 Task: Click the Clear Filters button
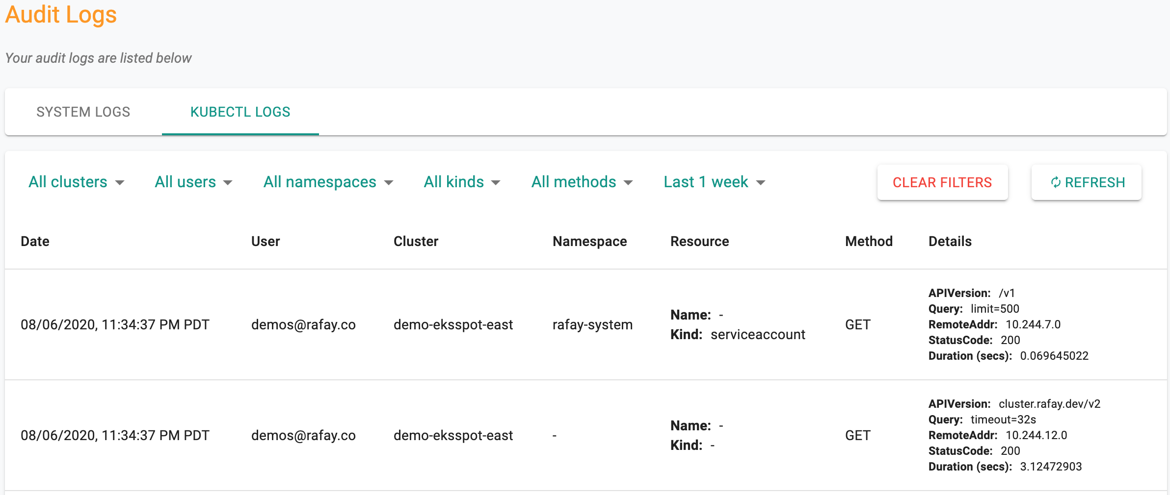click(942, 182)
